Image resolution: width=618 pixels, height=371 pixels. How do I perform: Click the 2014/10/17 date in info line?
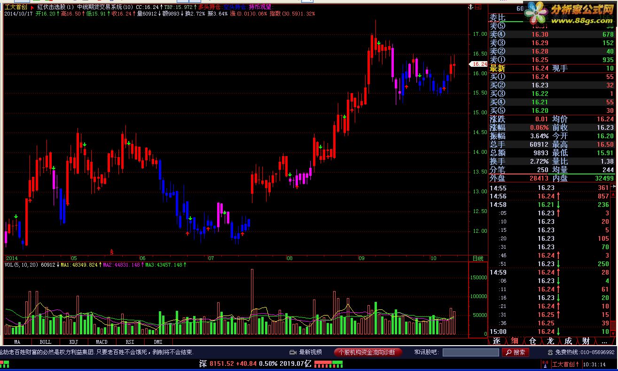click(19, 14)
